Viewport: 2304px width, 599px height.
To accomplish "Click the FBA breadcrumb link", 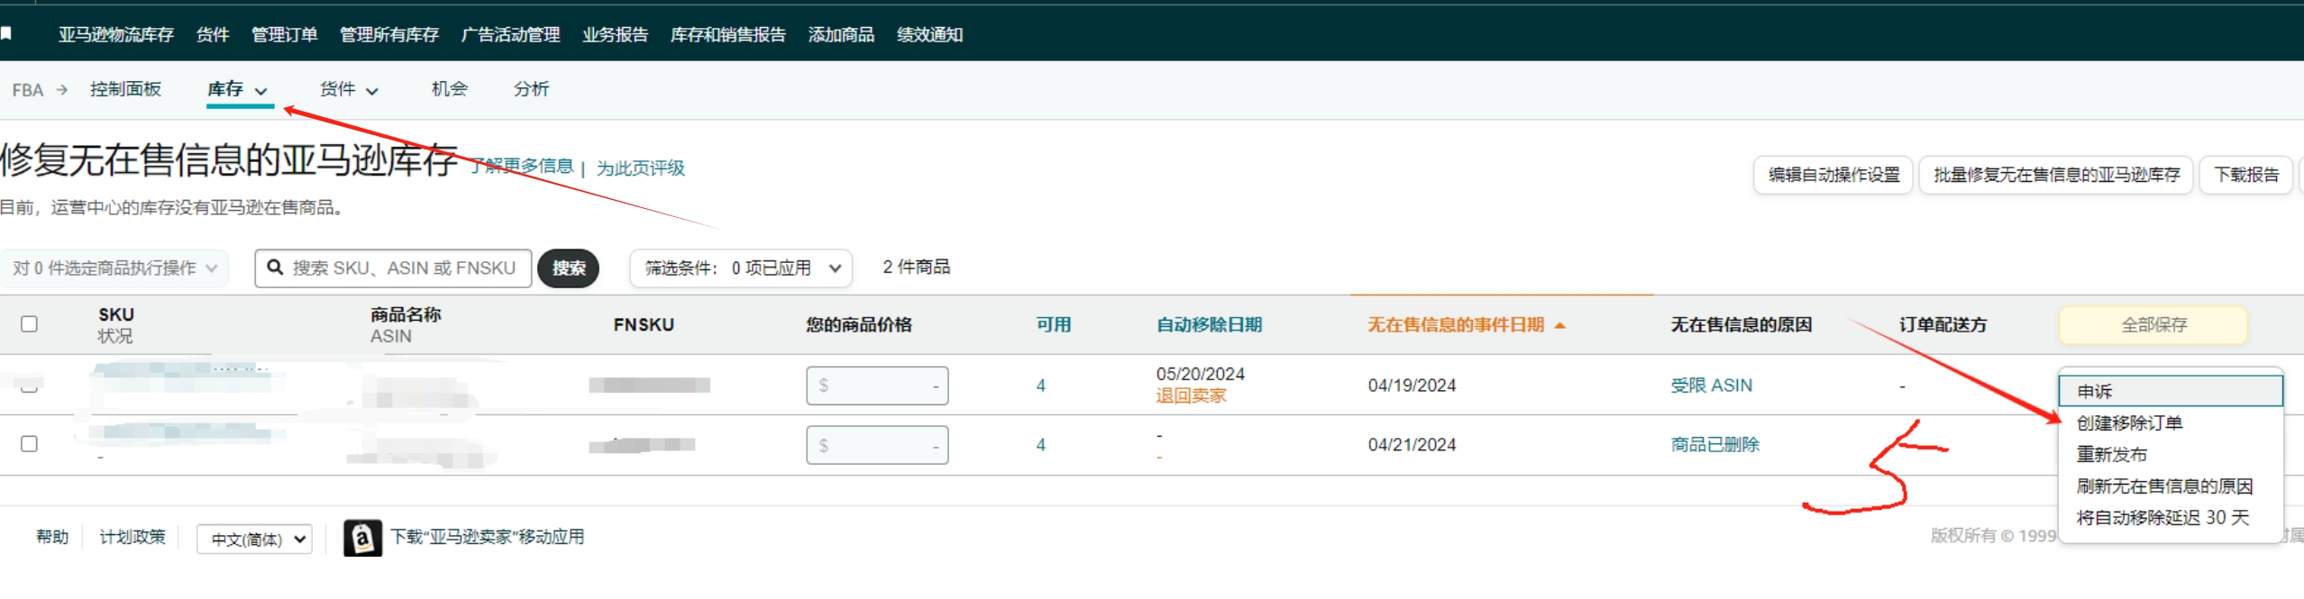I will [x=28, y=90].
